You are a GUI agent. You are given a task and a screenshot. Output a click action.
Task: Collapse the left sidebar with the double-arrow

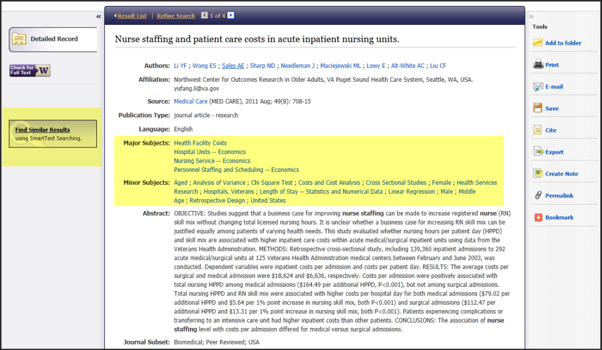pos(98,17)
